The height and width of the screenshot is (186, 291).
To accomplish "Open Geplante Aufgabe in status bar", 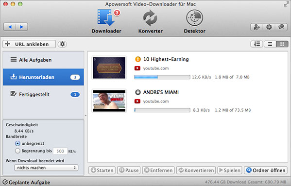I will point(27,182).
